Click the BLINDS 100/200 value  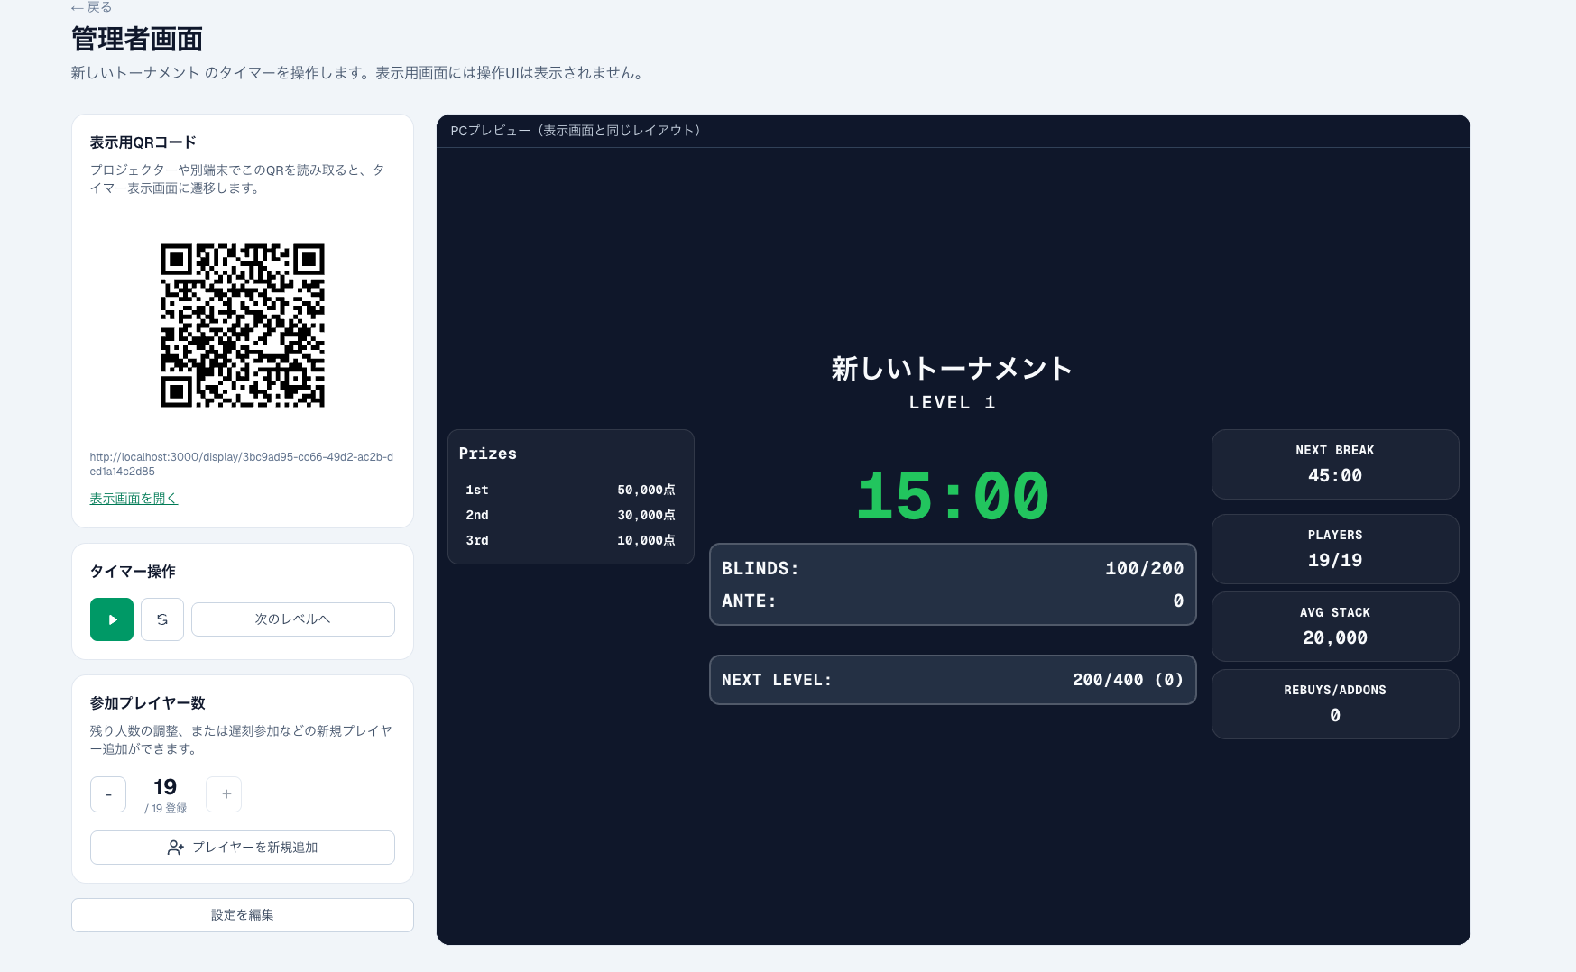tap(1144, 568)
